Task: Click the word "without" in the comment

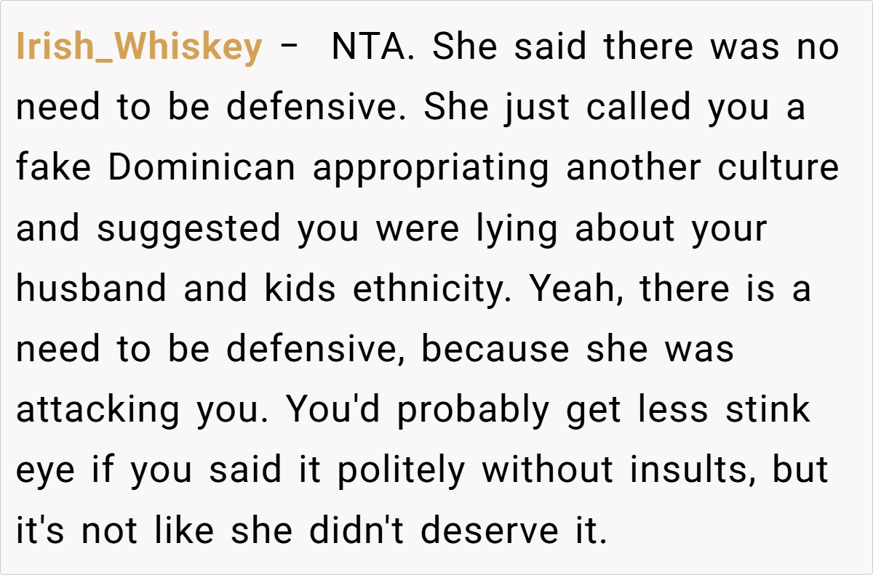Action: coord(547,470)
